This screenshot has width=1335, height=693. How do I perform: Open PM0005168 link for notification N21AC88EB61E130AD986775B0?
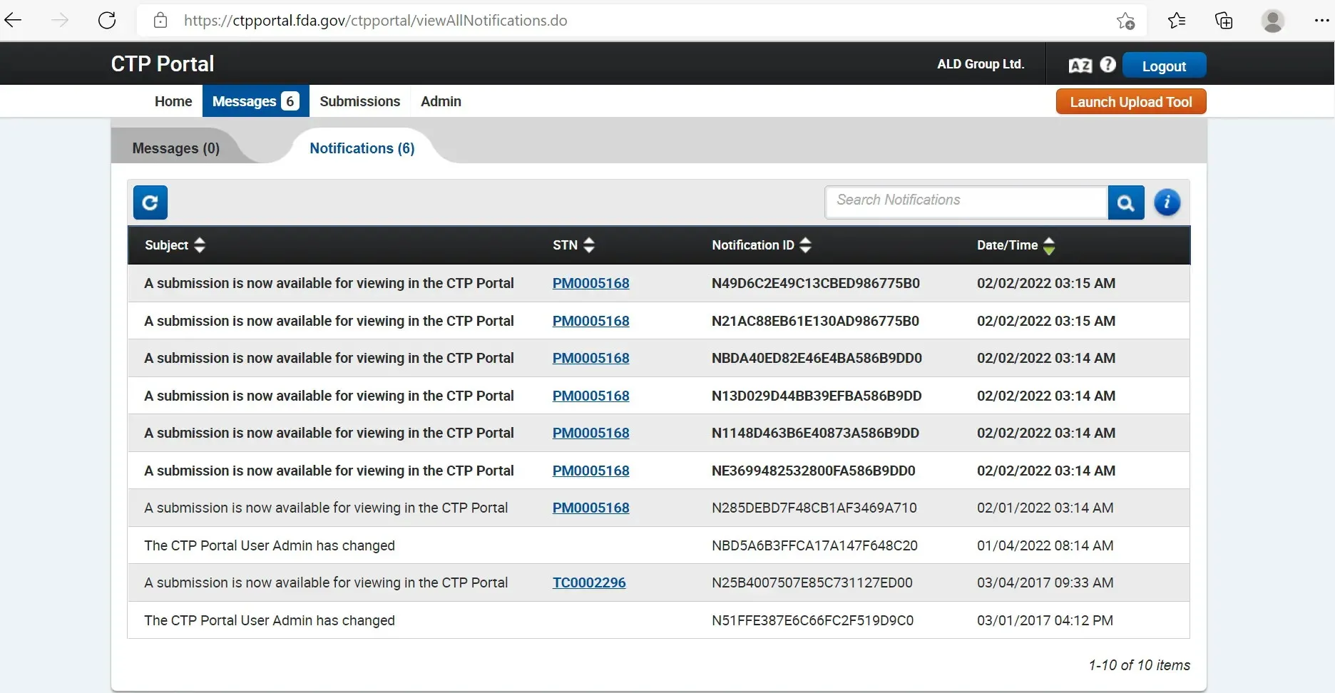pos(591,321)
